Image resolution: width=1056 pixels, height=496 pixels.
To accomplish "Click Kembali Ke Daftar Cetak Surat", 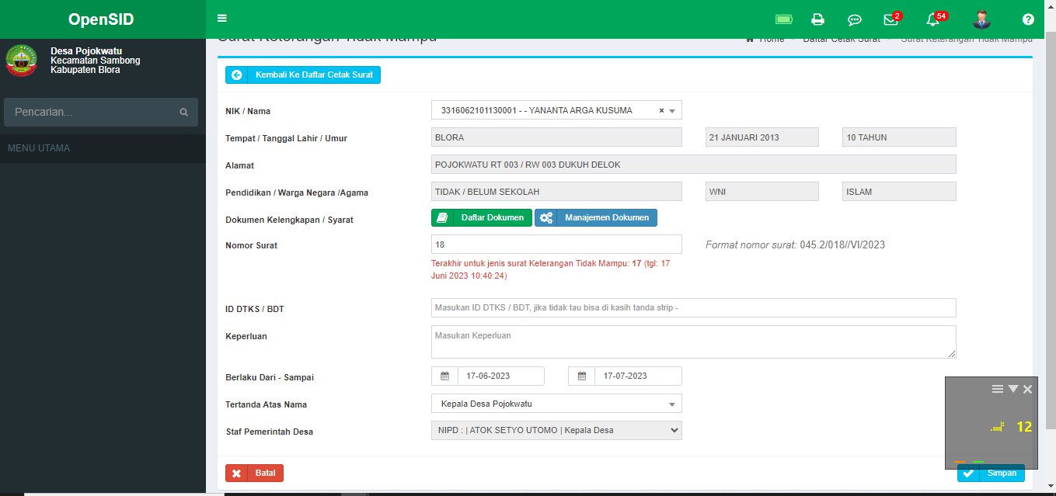I will point(302,75).
